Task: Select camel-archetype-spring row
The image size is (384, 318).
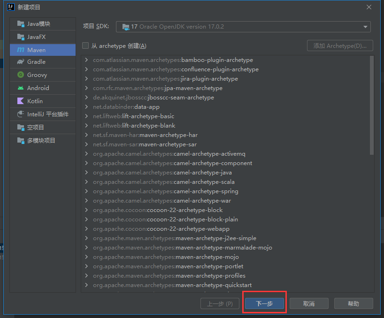Action: pyautogui.click(x=225, y=191)
